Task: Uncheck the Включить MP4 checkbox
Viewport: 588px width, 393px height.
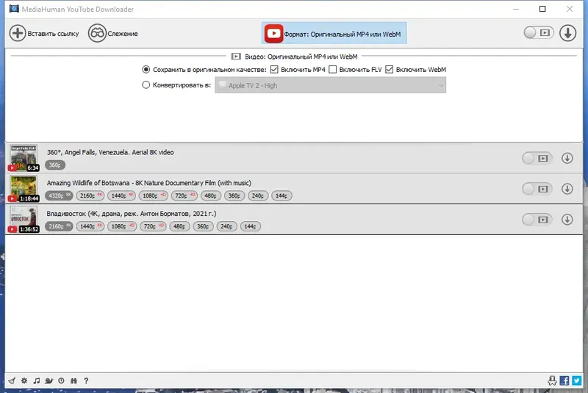Action: tap(274, 69)
